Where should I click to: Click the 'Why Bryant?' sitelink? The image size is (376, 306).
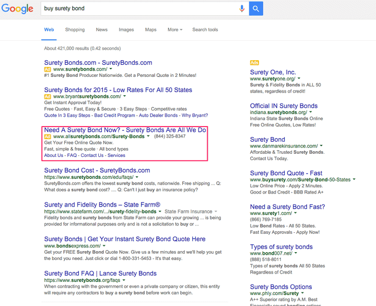pyautogui.click(x=195, y=115)
